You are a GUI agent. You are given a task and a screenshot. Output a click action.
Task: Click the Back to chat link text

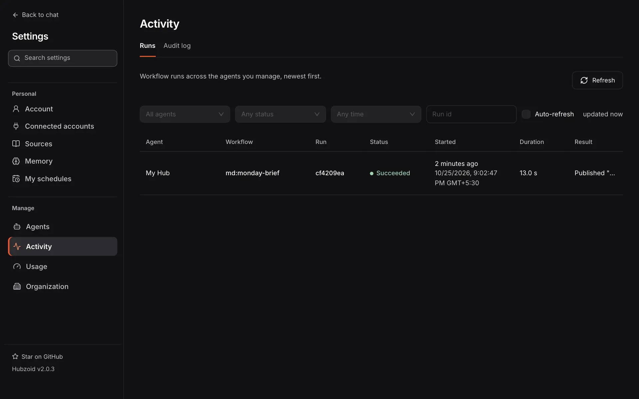pos(40,15)
